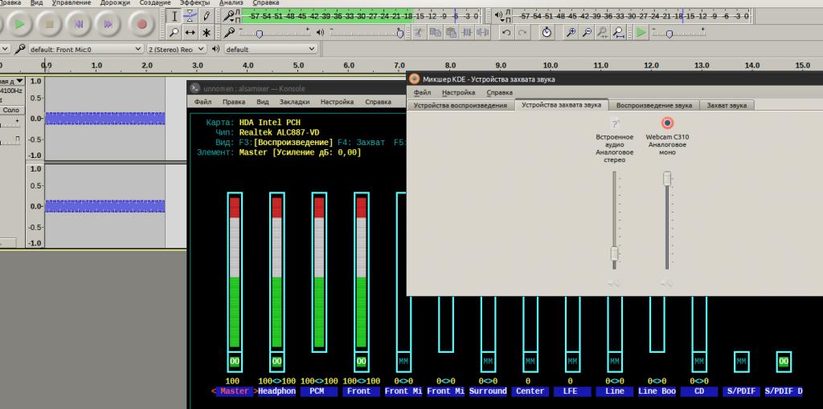Adjust the recording volume slider in Audacity
This screenshot has width=823, height=409.
259,34
